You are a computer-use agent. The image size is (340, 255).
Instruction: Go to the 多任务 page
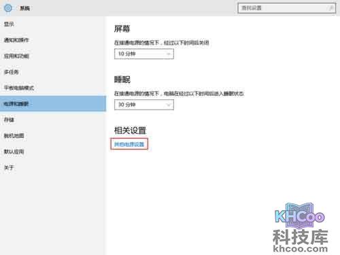[12, 72]
